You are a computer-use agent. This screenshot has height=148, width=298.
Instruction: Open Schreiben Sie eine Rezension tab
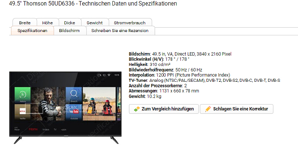[x=120, y=31]
